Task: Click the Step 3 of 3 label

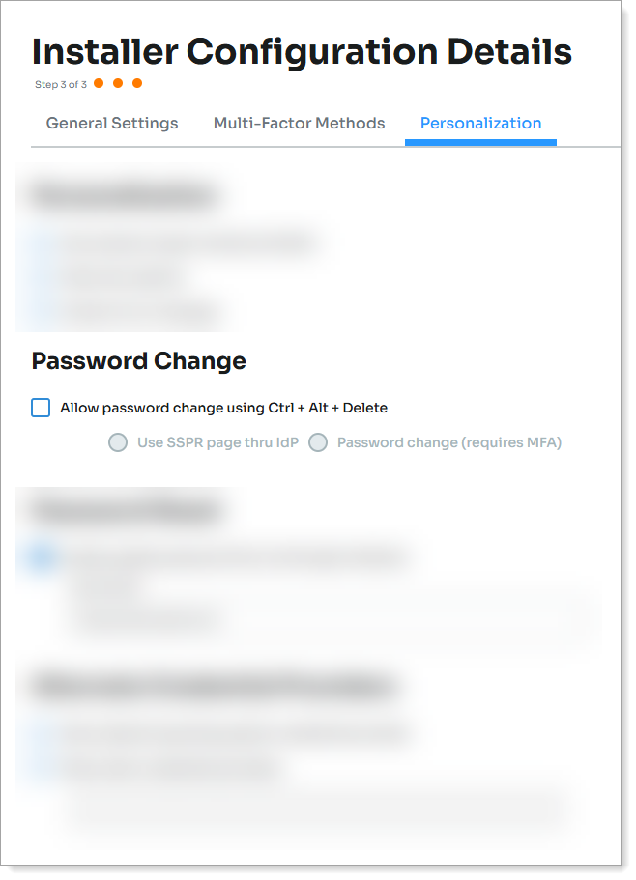Action: click(x=61, y=84)
